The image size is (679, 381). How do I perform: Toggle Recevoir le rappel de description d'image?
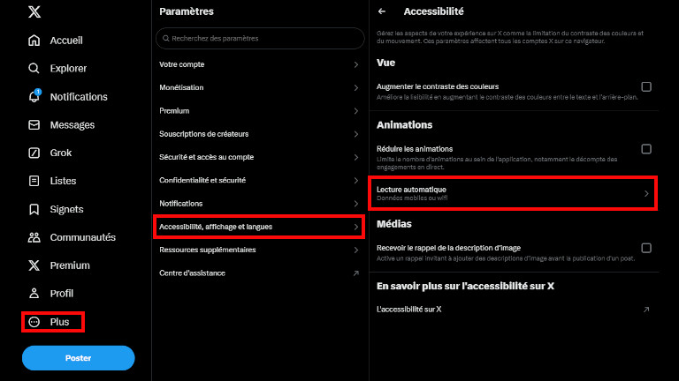point(646,249)
